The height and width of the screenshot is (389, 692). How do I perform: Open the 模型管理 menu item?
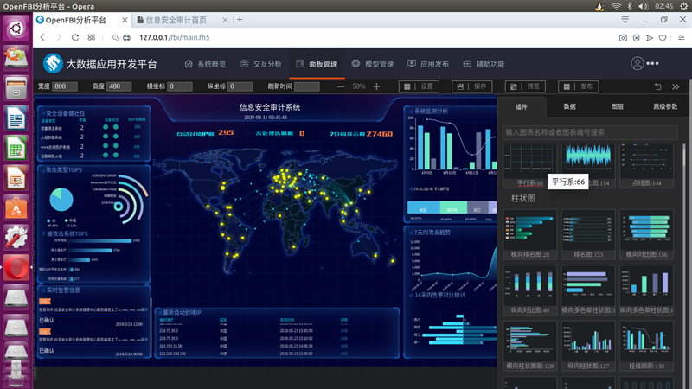373,64
